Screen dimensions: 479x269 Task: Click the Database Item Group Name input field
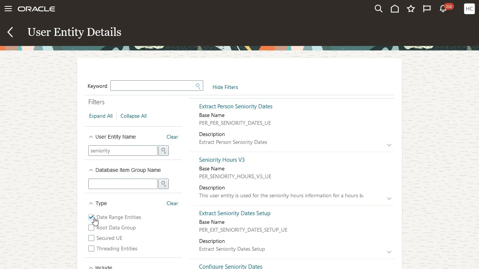(x=123, y=184)
